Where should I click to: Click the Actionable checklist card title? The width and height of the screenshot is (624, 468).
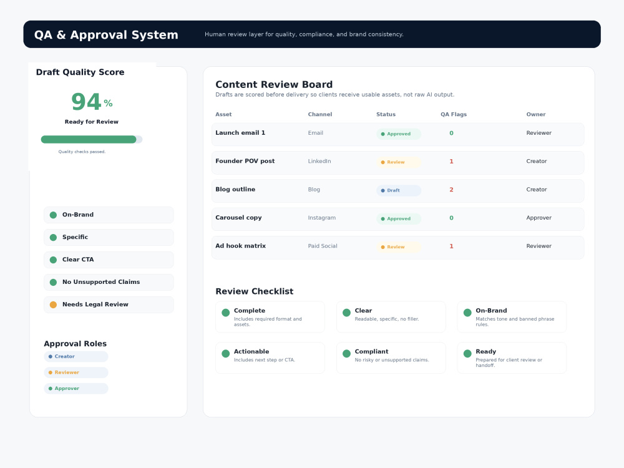[x=251, y=352]
